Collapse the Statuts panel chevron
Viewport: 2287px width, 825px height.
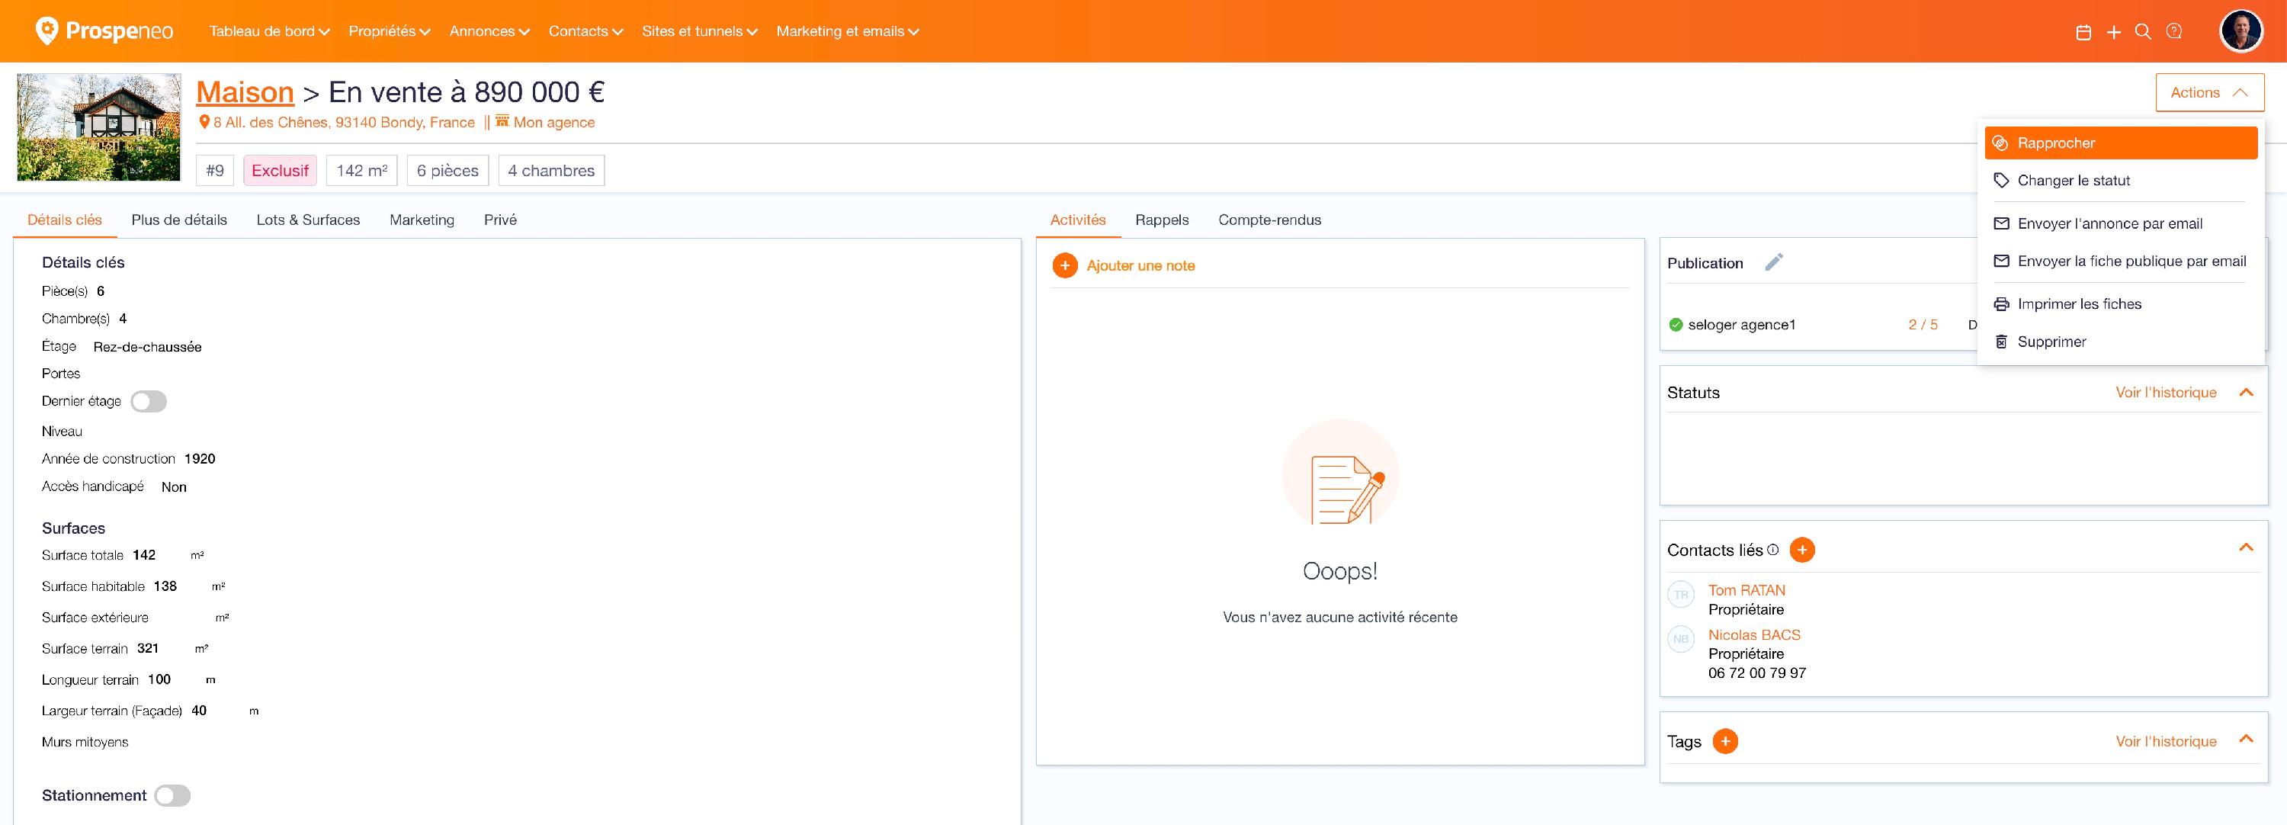pyautogui.click(x=2245, y=393)
